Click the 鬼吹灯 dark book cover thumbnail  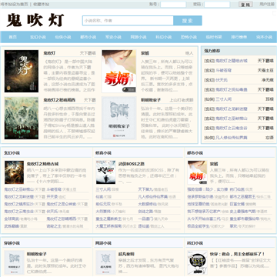click(x=22, y=71)
